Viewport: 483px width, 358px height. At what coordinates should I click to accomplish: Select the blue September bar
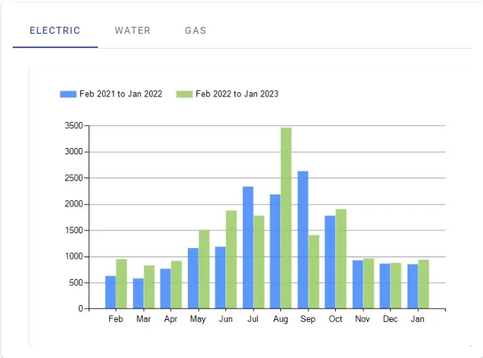303,240
